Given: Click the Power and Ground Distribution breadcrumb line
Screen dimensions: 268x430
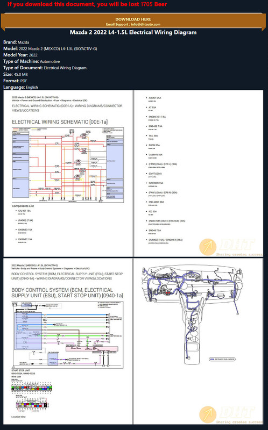Looking at the screenshot, I should point(50,101).
